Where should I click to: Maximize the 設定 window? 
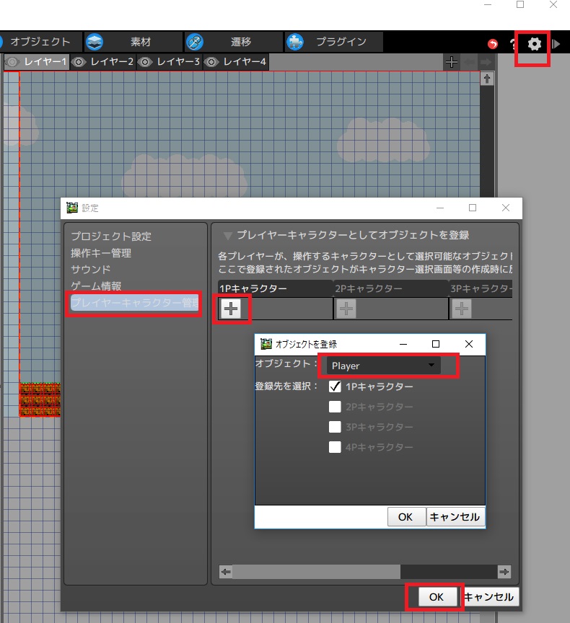click(x=473, y=208)
